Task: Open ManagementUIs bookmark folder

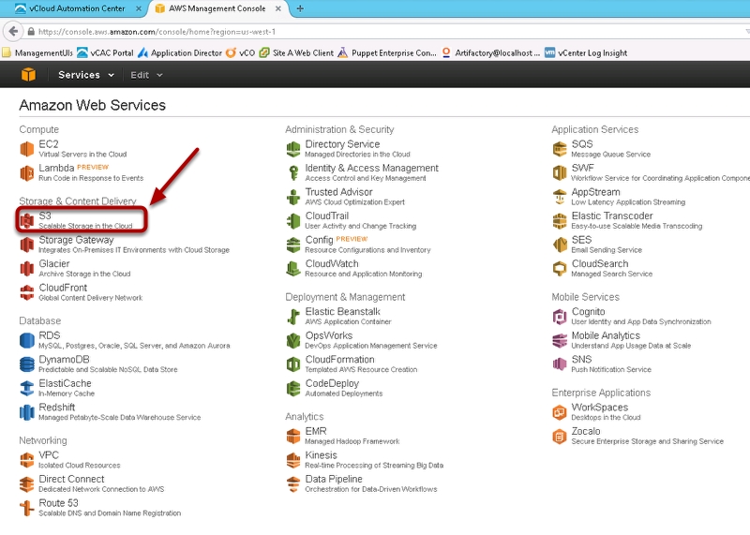Action: click(37, 52)
